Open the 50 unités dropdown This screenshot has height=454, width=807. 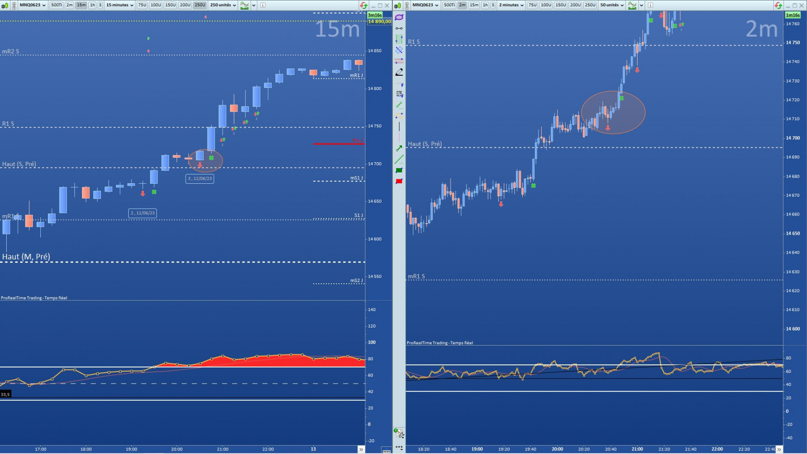point(612,5)
